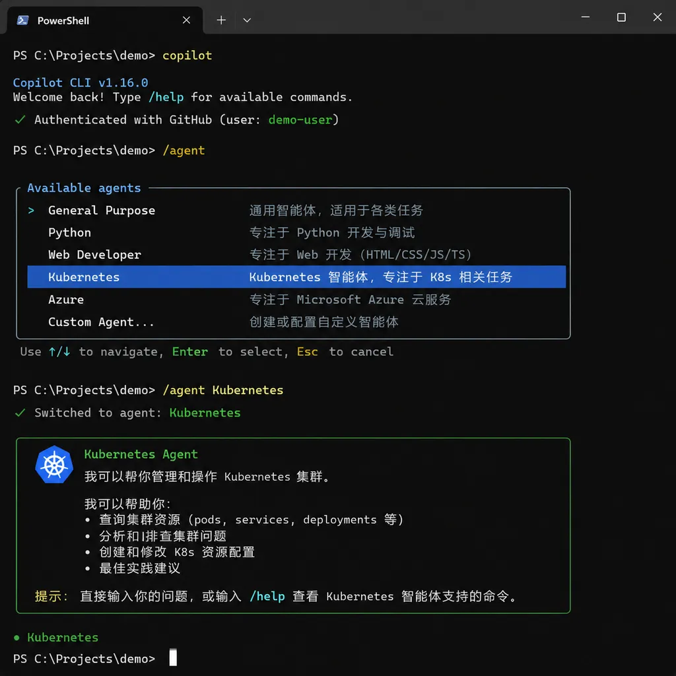Select the highlighted Kubernetes agent row

pos(296,277)
